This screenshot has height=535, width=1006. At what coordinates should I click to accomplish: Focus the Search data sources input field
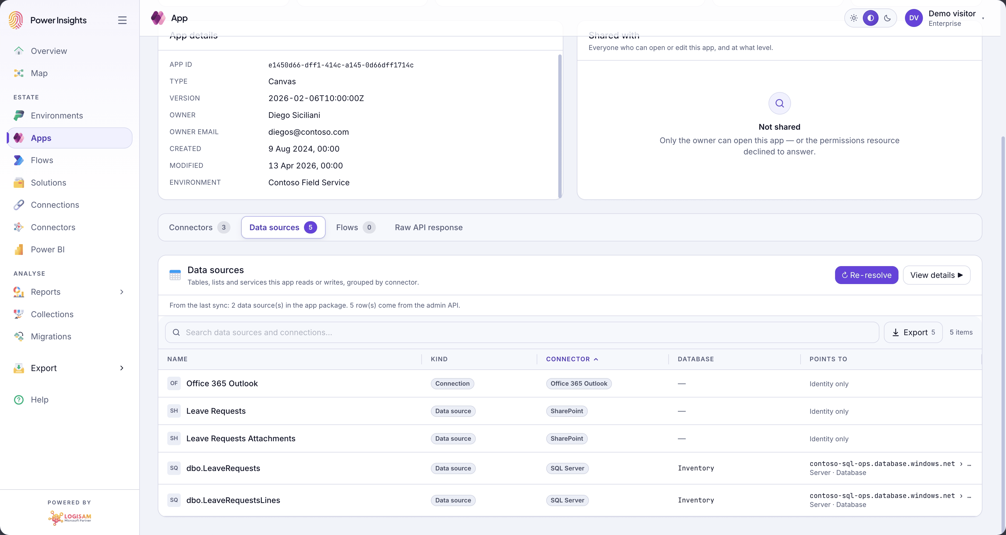522,332
